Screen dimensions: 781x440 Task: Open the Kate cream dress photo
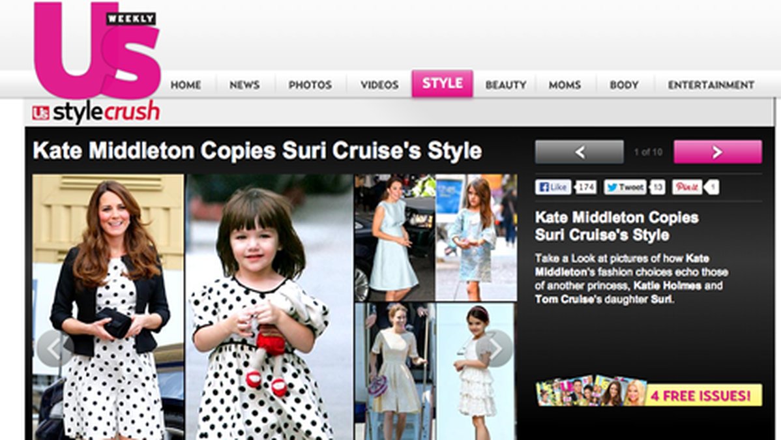[395, 372]
